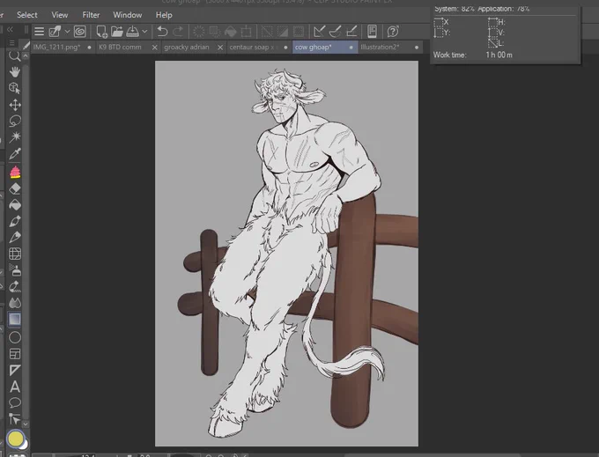Click the Deselect icon
Screen dimensions: 599x457
(x=267, y=32)
